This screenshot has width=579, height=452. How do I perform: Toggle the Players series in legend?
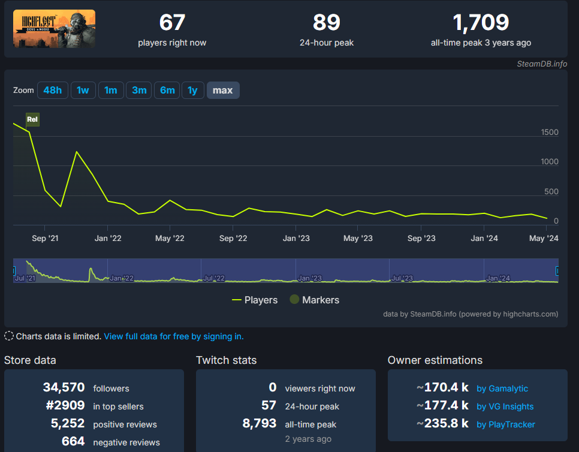pos(255,300)
